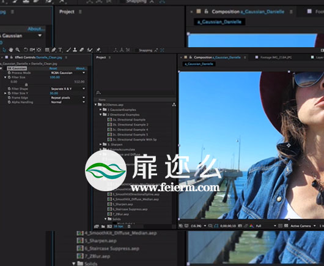Viewport: 324px width, 266px height.
Task: Create new folder in Project panel
Action: point(103,226)
